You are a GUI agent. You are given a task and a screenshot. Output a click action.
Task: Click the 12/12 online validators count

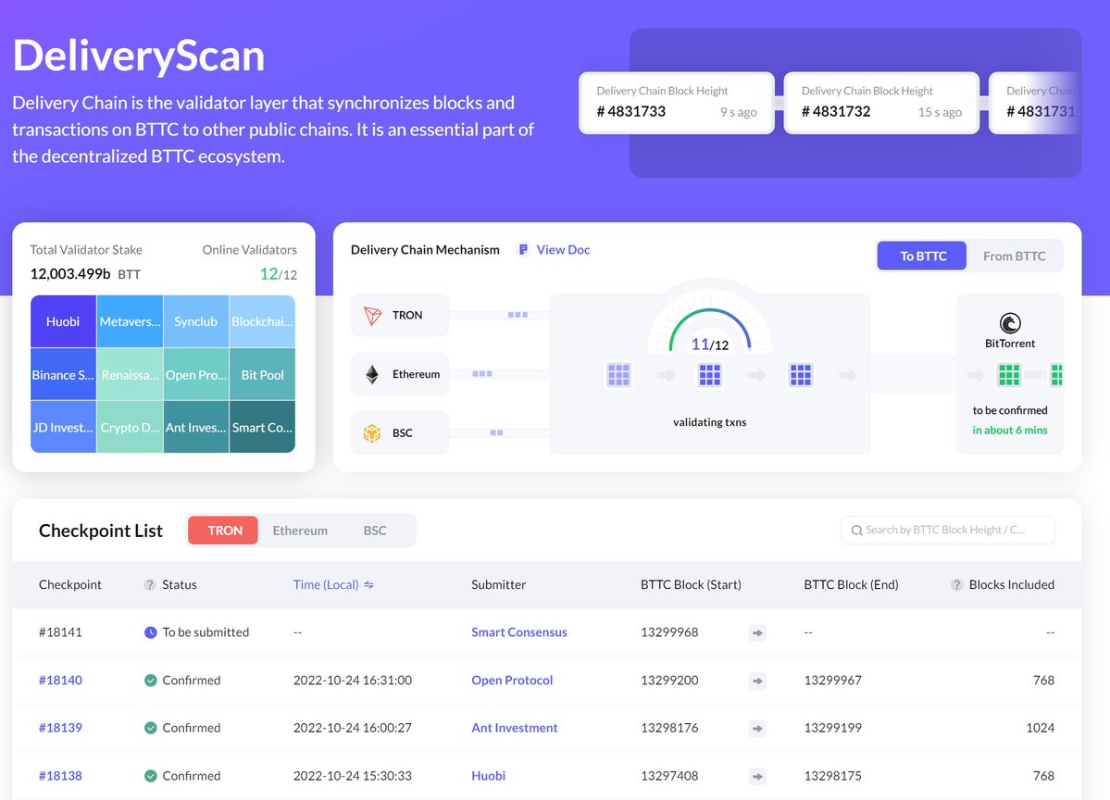click(x=279, y=274)
